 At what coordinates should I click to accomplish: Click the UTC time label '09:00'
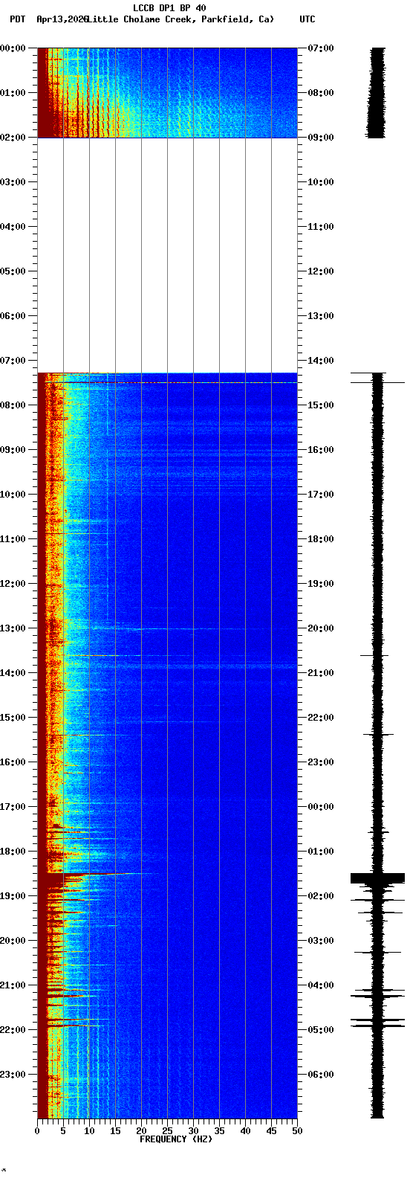(x=321, y=138)
